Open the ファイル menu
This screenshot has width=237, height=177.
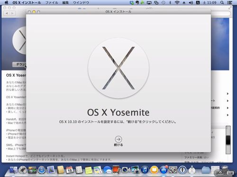(52, 2)
